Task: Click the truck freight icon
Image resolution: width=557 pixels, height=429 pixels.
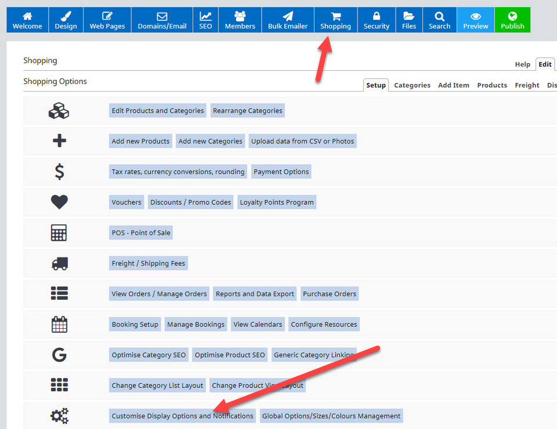Action: [x=59, y=263]
